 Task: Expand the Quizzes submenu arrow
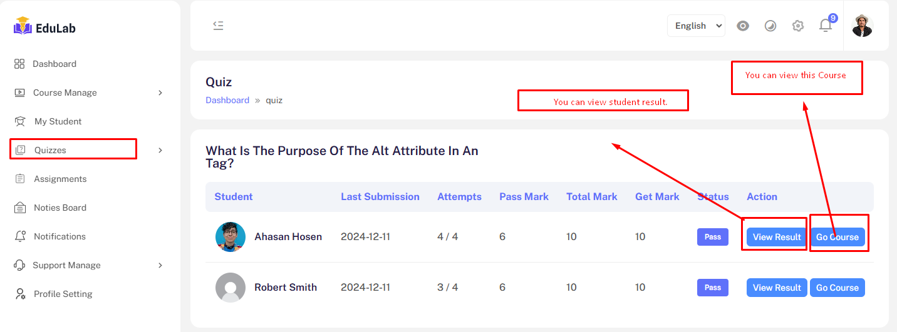pos(160,150)
